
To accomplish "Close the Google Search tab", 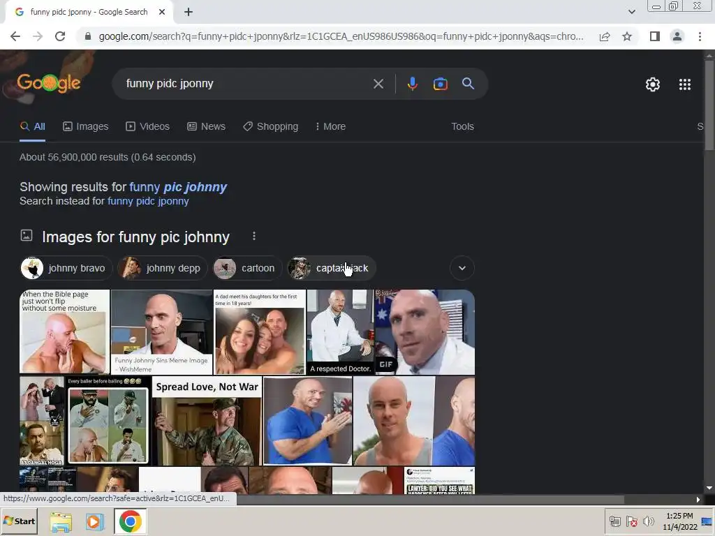I will tap(162, 13).
